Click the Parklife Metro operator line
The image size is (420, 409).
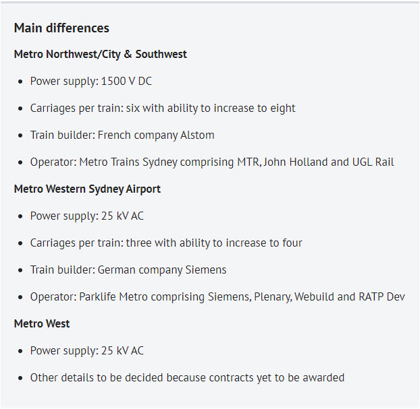point(217,296)
